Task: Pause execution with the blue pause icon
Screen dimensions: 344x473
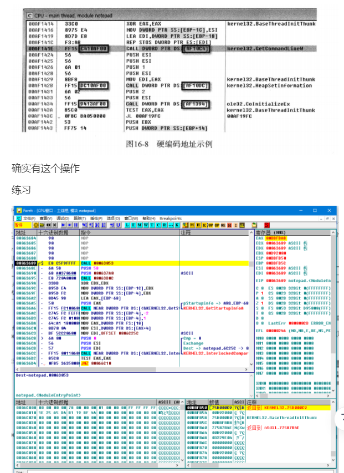Action: [76, 225]
